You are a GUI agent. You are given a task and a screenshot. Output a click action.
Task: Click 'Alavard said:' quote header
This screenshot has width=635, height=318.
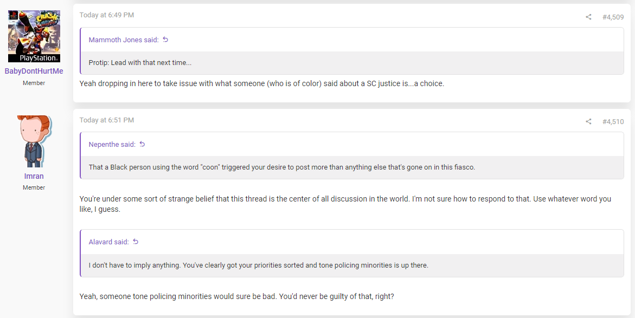[x=108, y=242]
